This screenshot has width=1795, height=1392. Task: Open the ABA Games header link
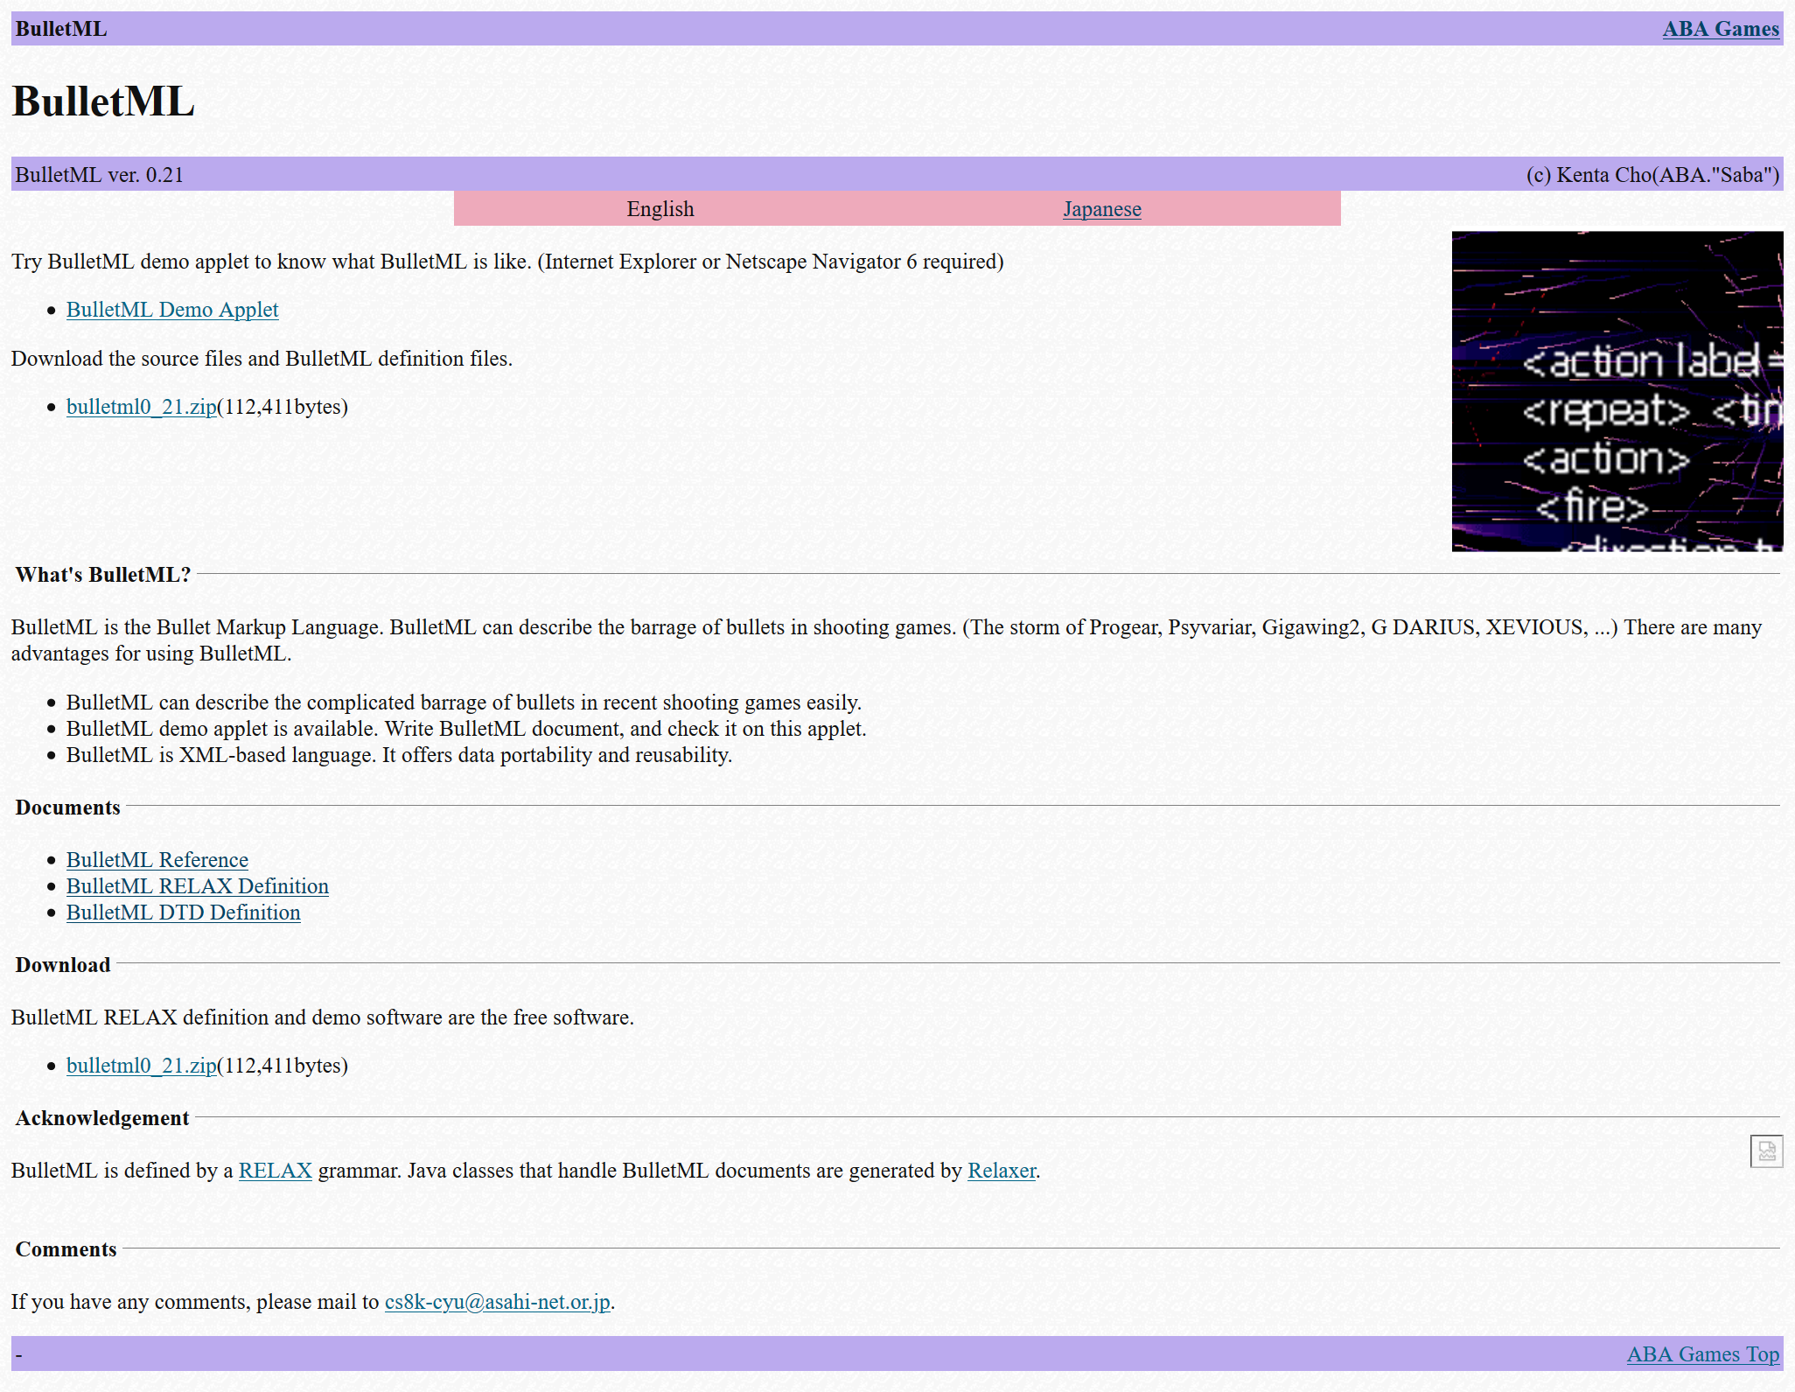1720,29
